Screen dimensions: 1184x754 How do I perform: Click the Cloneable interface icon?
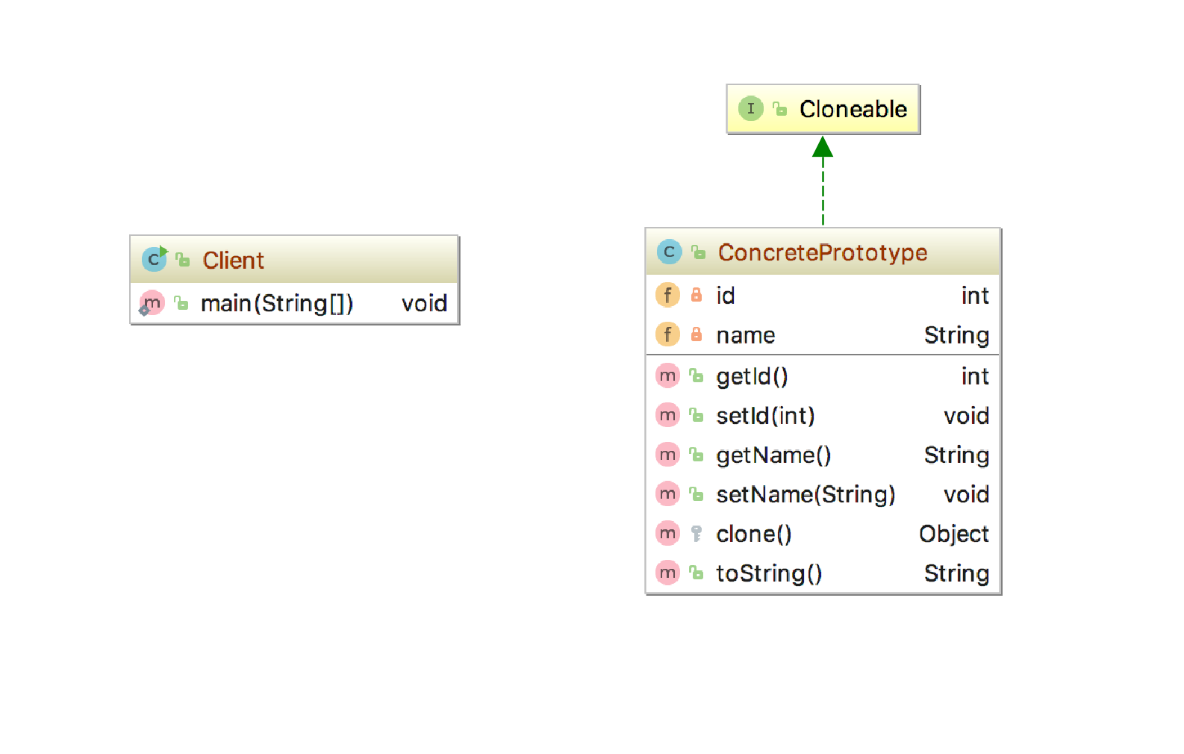click(750, 109)
